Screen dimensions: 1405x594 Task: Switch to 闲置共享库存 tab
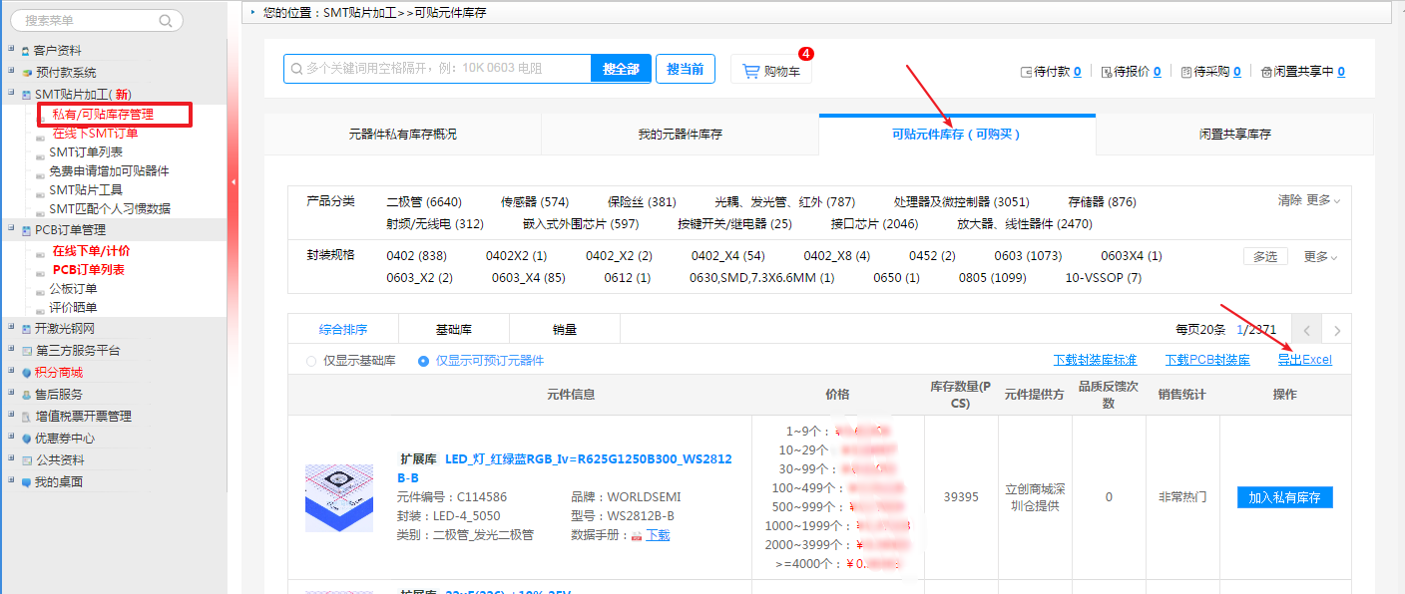click(1234, 135)
